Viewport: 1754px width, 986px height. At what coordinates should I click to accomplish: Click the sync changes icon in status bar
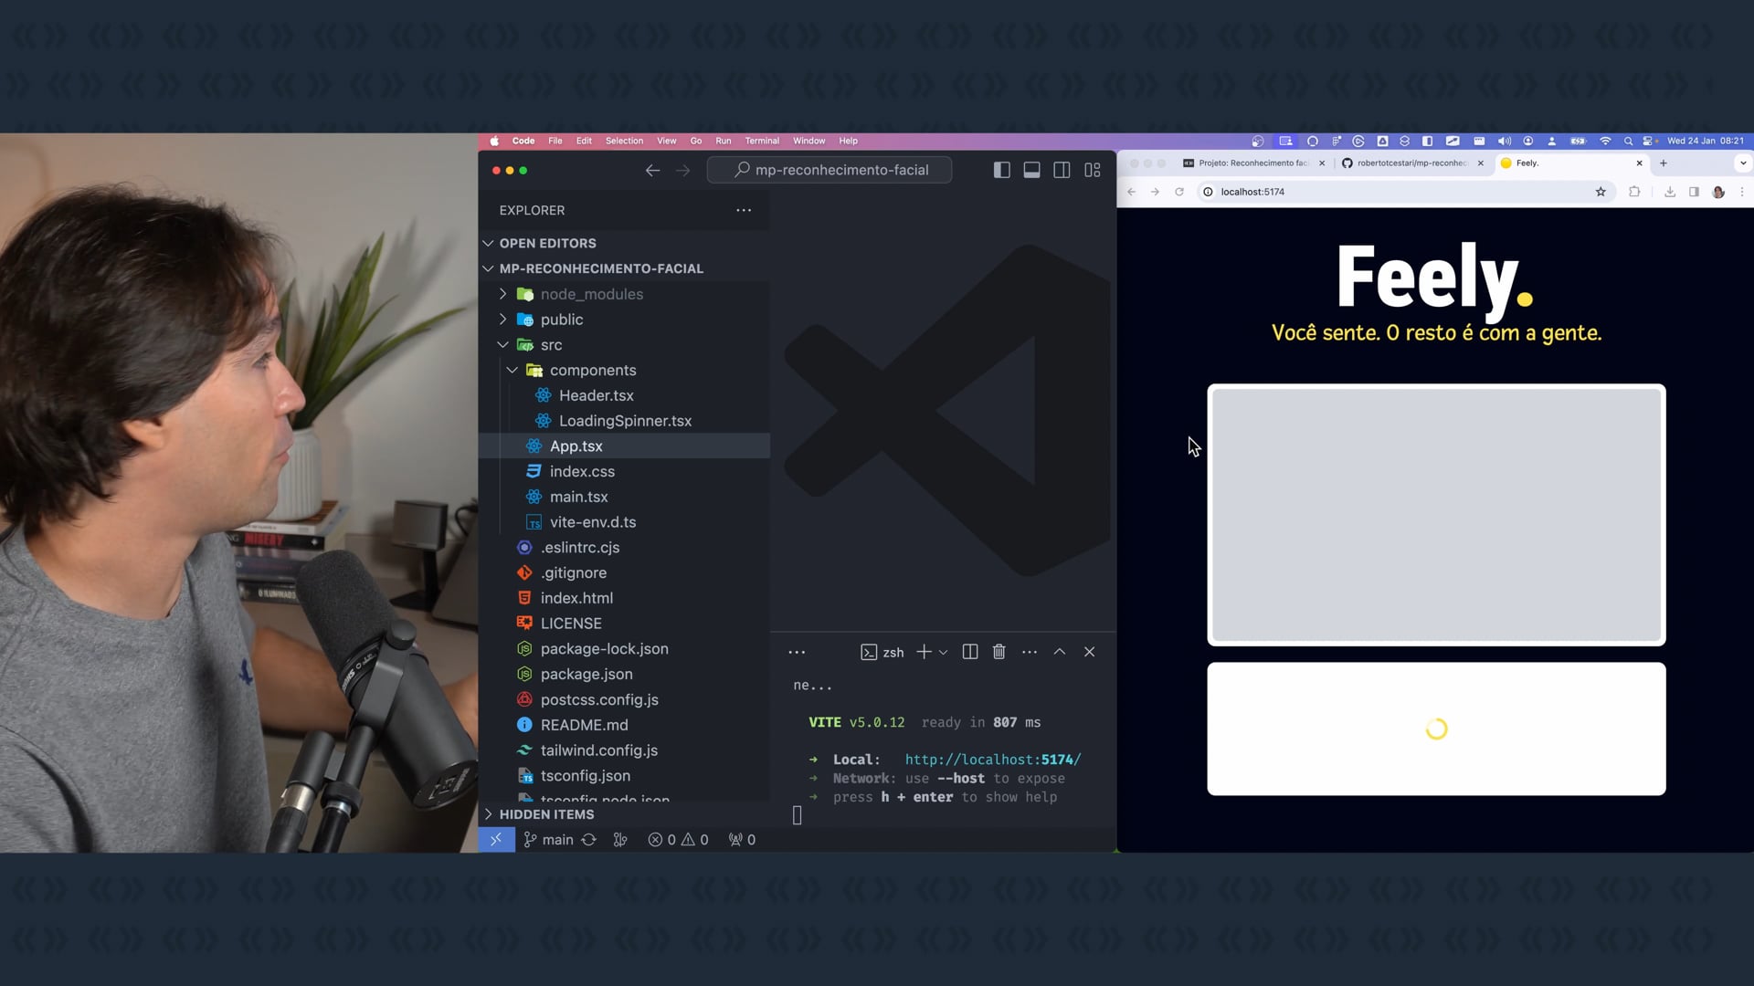(x=589, y=840)
